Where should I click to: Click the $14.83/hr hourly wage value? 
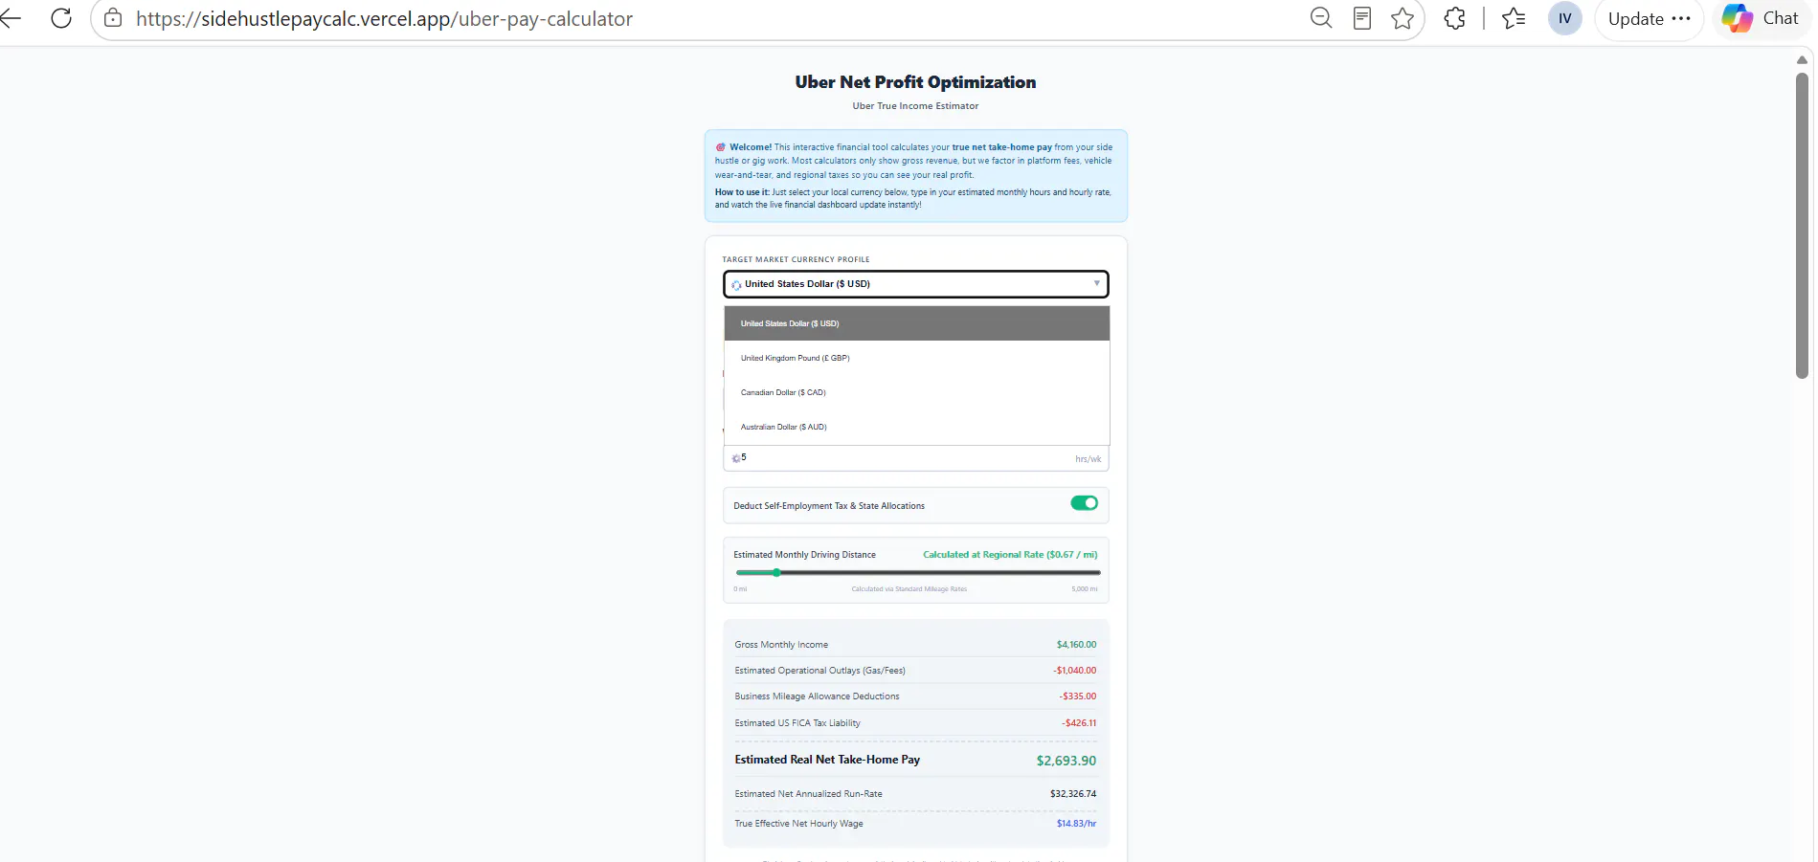(x=1076, y=824)
